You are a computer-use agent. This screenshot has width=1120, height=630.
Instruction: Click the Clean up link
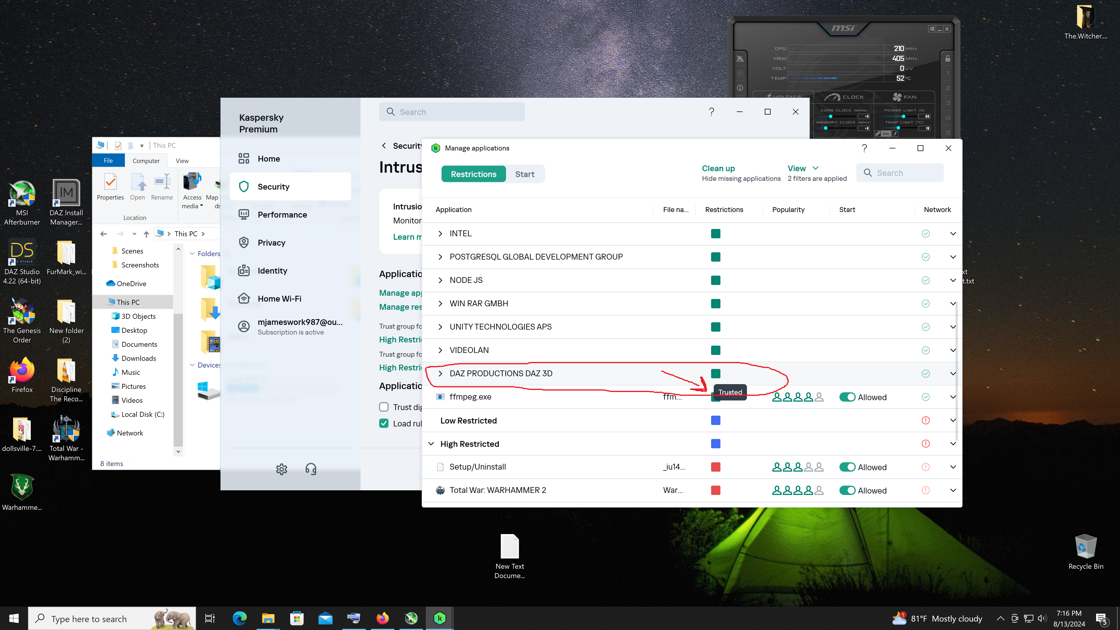point(718,168)
